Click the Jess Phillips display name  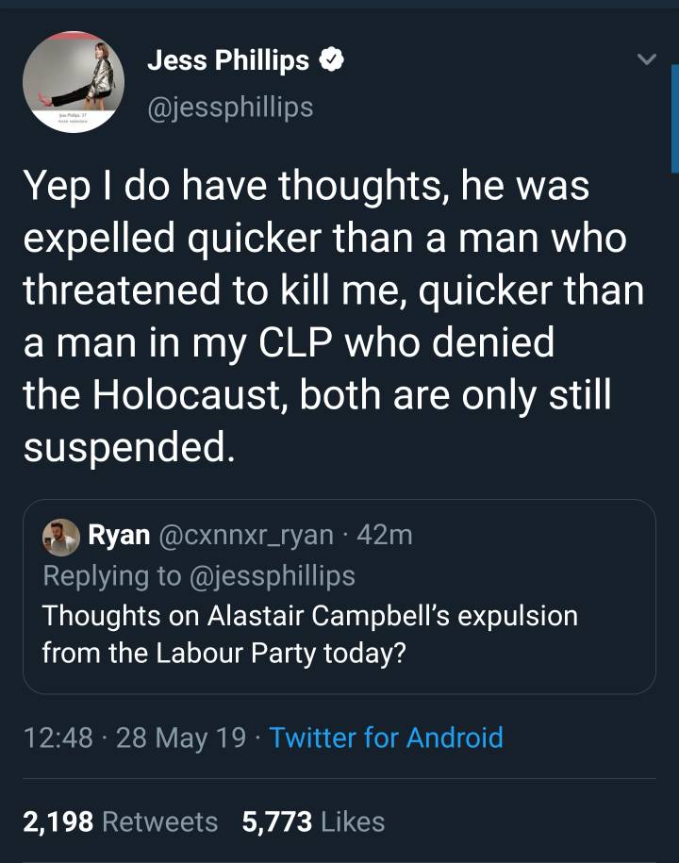(228, 62)
